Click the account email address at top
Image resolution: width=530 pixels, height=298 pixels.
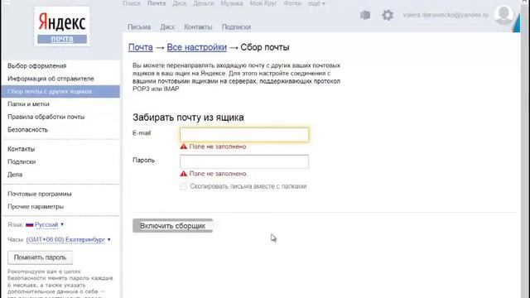pos(446,15)
